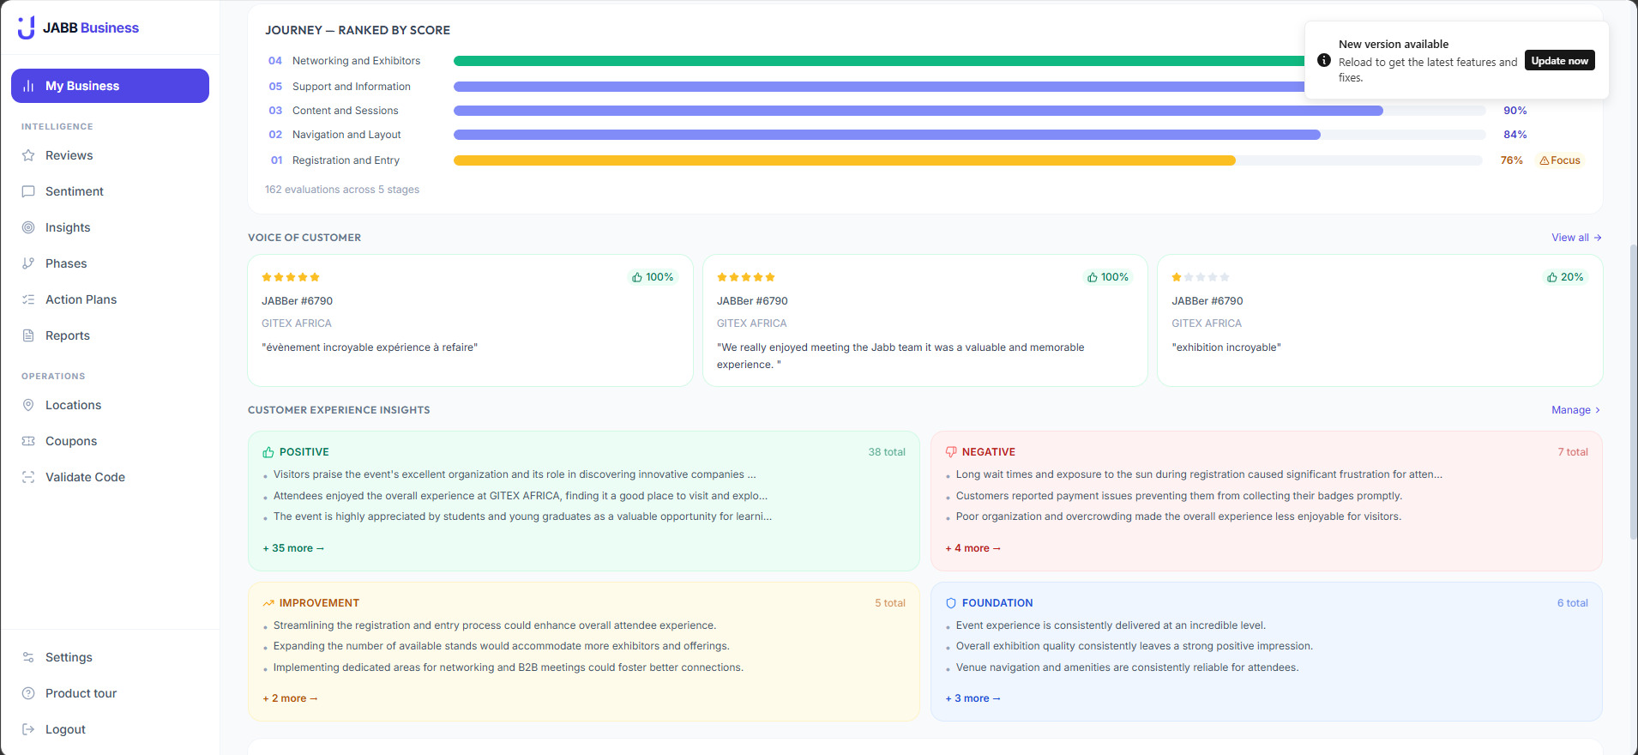This screenshot has width=1638, height=755.
Task: Click the 20% helpful rating badge
Action: click(1565, 277)
